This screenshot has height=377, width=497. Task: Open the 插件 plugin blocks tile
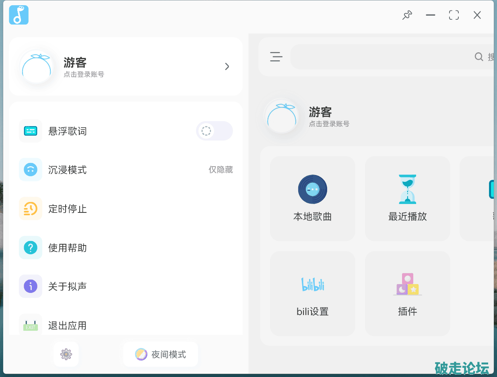pyautogui.click(x=407, y=293)
